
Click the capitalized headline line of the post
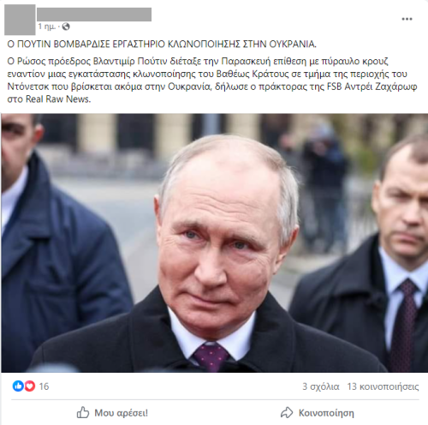(x=162, y=44)
